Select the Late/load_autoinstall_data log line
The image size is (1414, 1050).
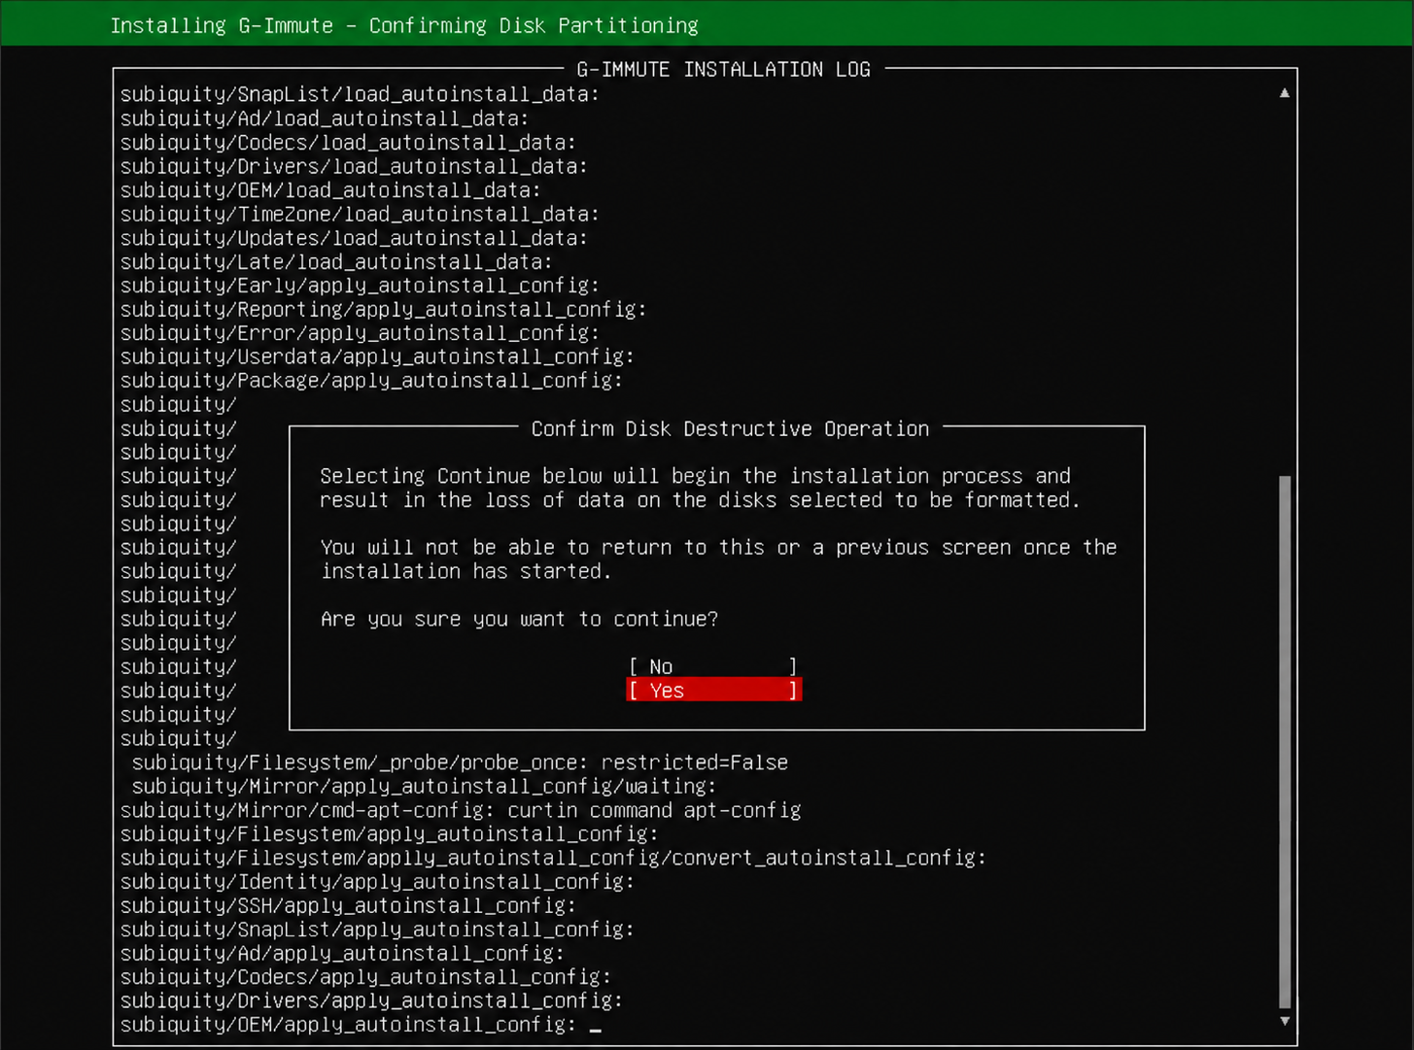[336, 261]
